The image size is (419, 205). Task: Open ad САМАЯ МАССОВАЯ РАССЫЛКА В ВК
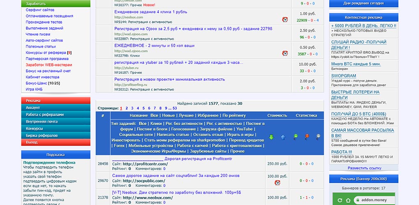point(363,133)
